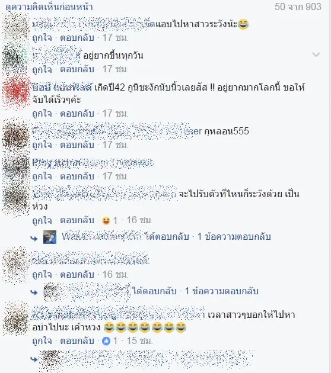Click the '17 ชม.' timestamp under 'กุหลอน555'
Image resolution: width=331 pixels, height=373 pixels.
click(115, 145)
